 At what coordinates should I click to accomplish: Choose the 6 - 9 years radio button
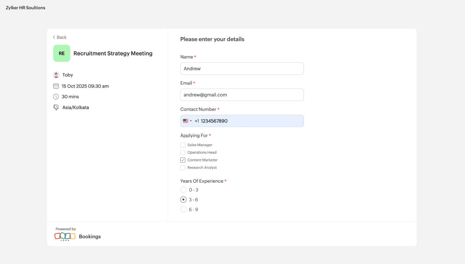coord(183,209)
